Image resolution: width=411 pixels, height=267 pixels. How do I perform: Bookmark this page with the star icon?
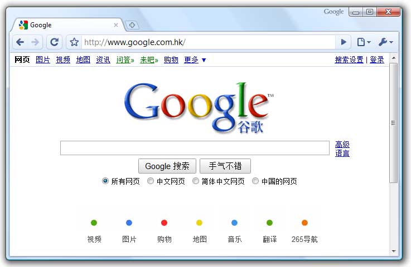[x=74, y=42]
